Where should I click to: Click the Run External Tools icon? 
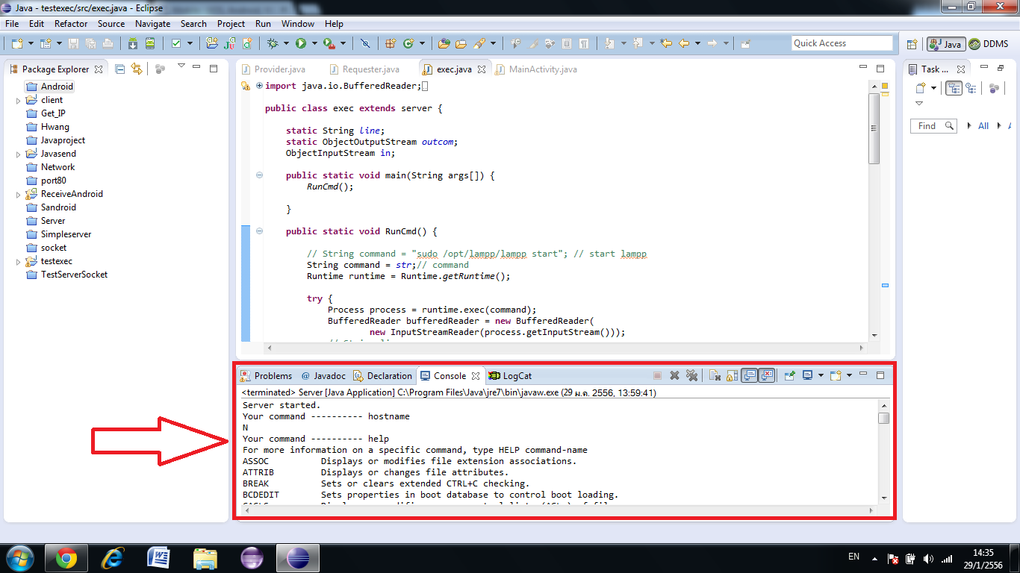329,43
